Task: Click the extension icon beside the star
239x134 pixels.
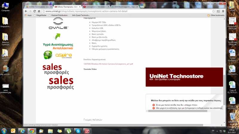Action: [x=218, y=11]
